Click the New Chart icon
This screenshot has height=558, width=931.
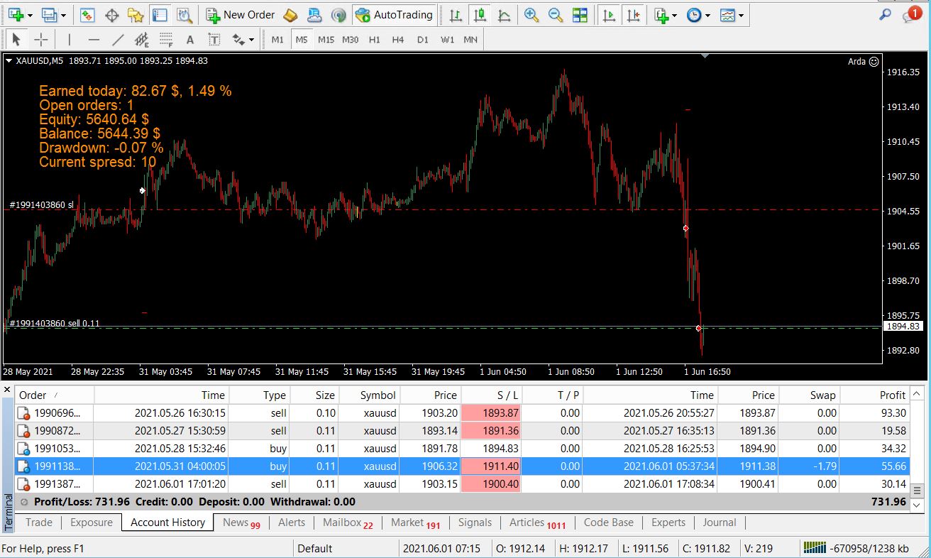pos(15,15)
